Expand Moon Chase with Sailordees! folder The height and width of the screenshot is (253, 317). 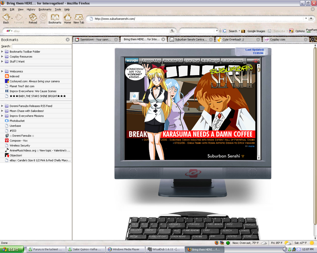[x=2, y=111]
